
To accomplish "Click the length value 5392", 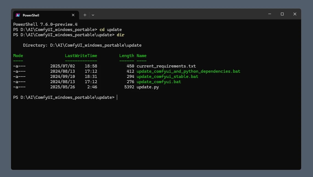I will (x=129, y=87).
